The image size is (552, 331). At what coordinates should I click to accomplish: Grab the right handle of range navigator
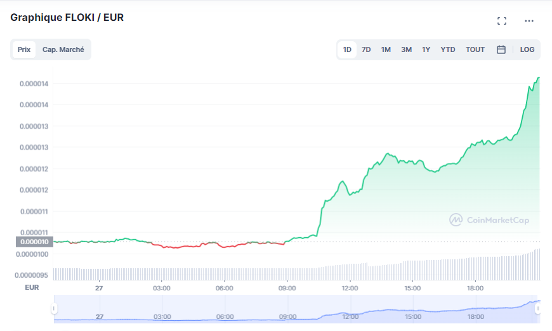click(537, 309)
